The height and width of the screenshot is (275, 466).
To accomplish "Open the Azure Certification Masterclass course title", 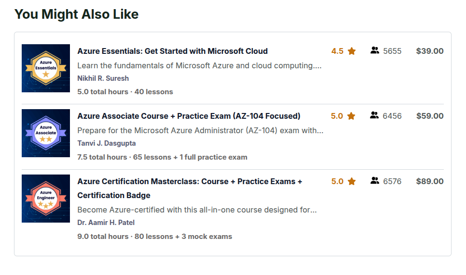I will pyautogui.click(x=190, y=182).
